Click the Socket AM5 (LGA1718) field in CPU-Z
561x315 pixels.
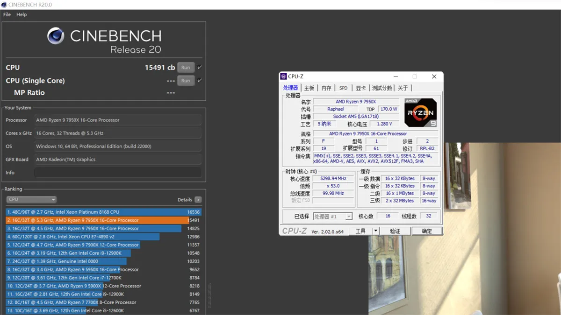pos(356,117)
